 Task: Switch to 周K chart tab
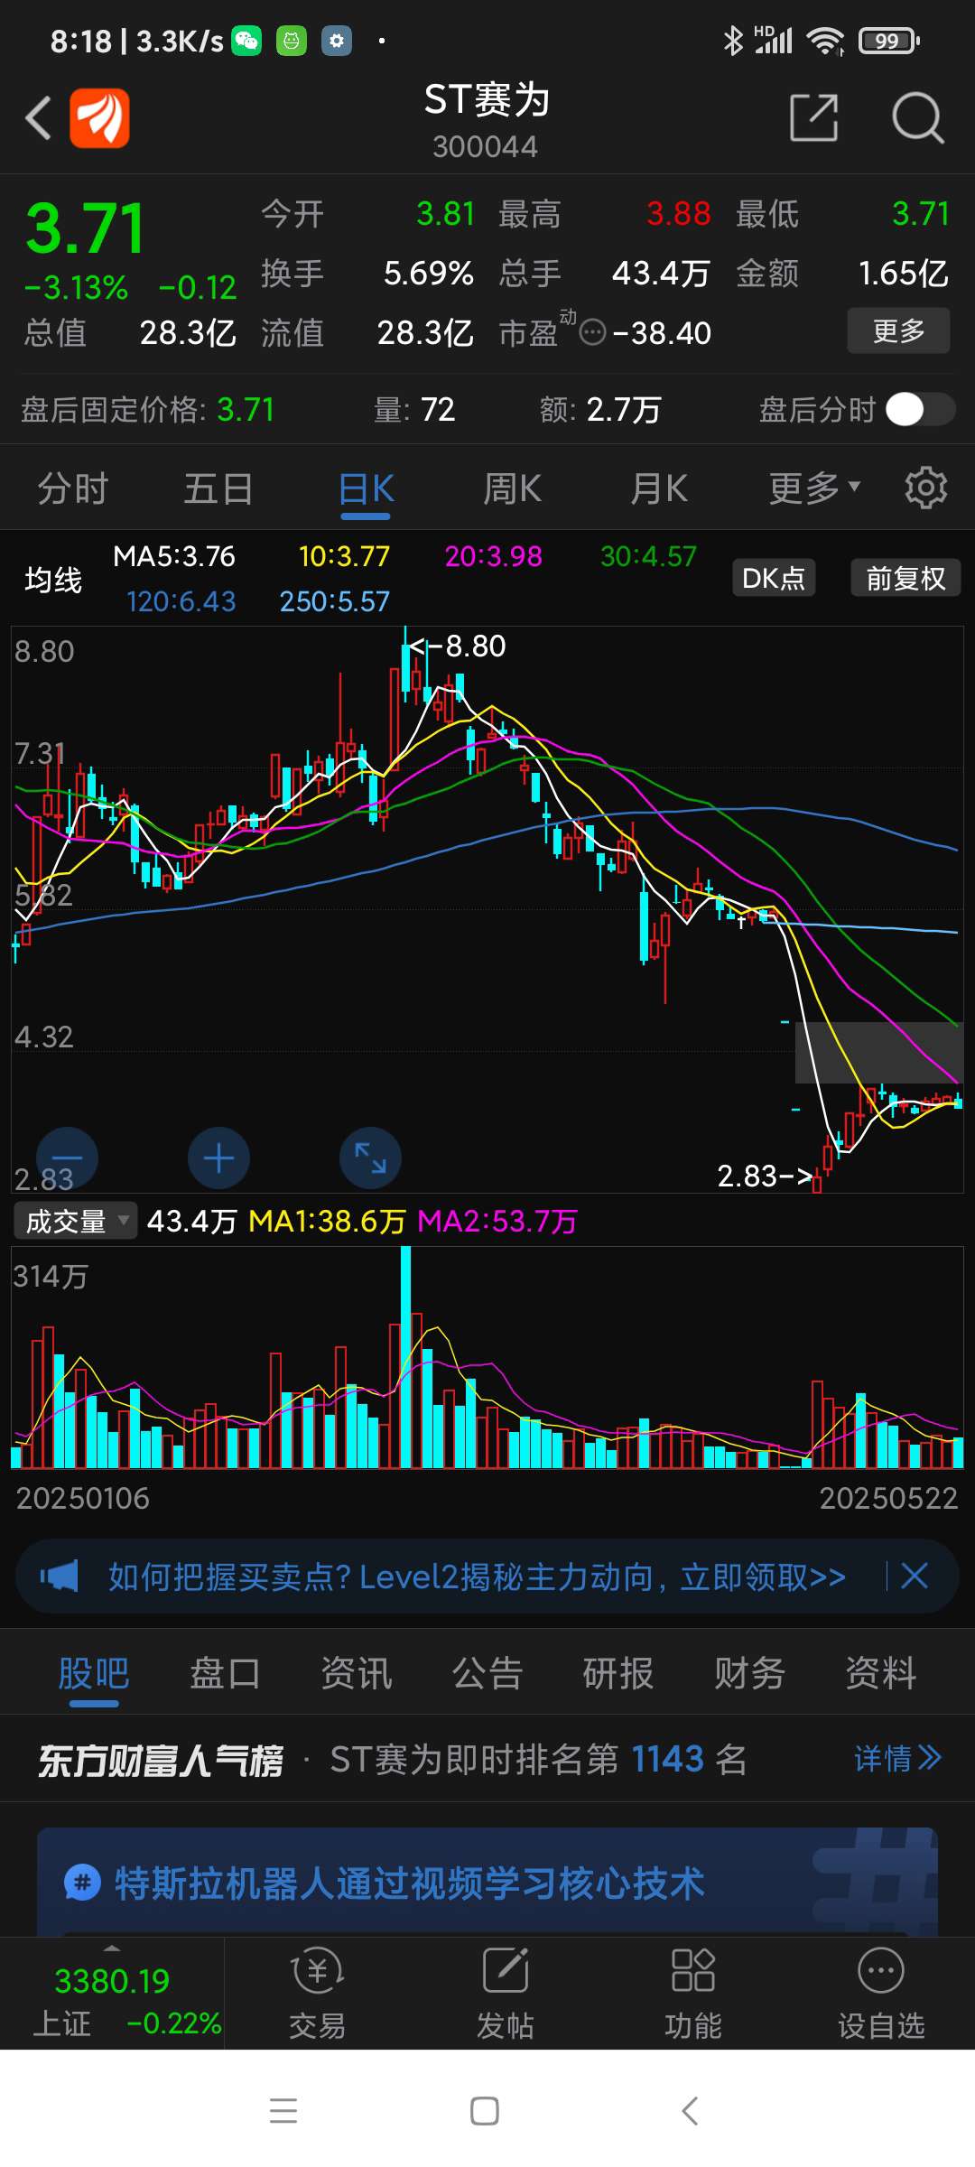512,488
